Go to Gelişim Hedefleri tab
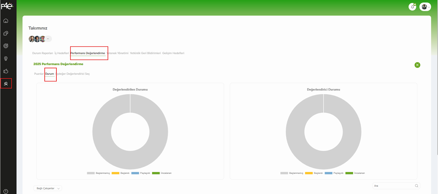The image size is (438, 194). (173, 53)
